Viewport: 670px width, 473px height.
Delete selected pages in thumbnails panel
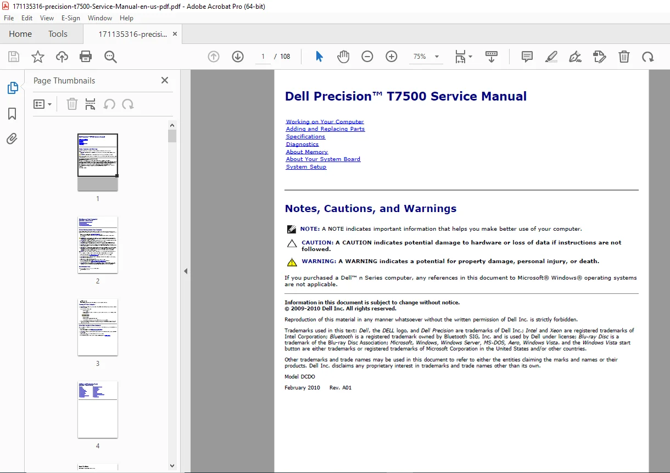(72, 104)
